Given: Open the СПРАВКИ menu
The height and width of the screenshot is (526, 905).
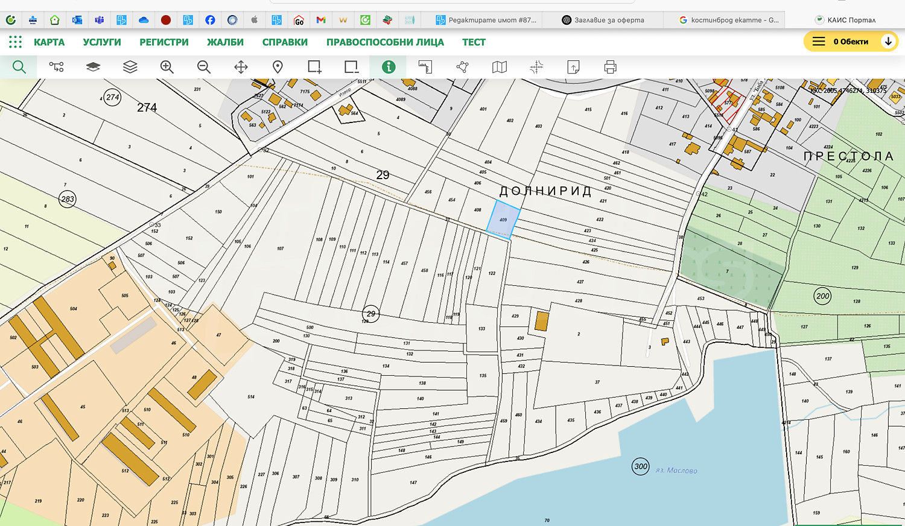Looking at the screenshot, I should point(285,42).
